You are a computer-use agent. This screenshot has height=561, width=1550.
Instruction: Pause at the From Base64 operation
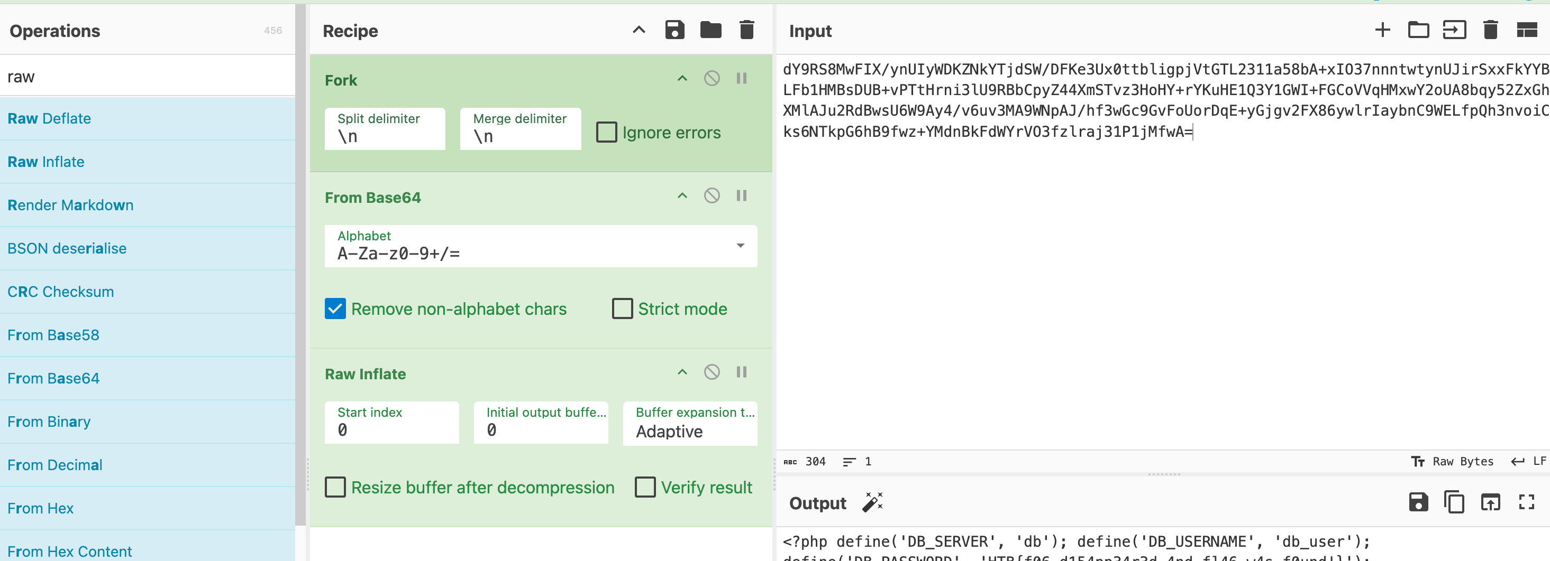tap(741, 196)
